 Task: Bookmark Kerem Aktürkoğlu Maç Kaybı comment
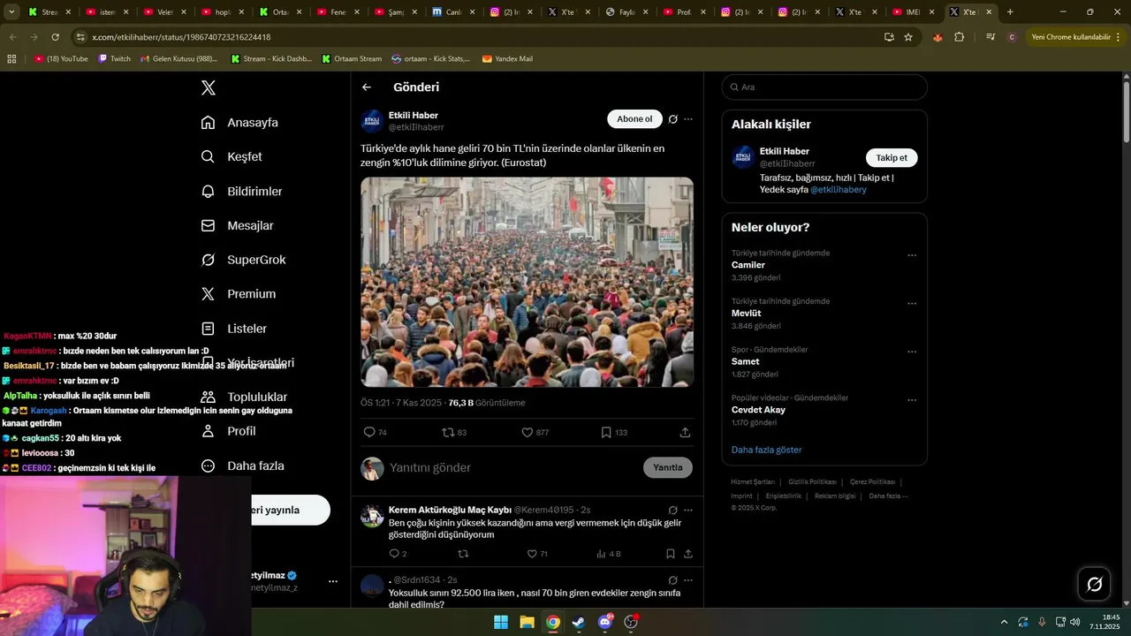tap(671, 554)
